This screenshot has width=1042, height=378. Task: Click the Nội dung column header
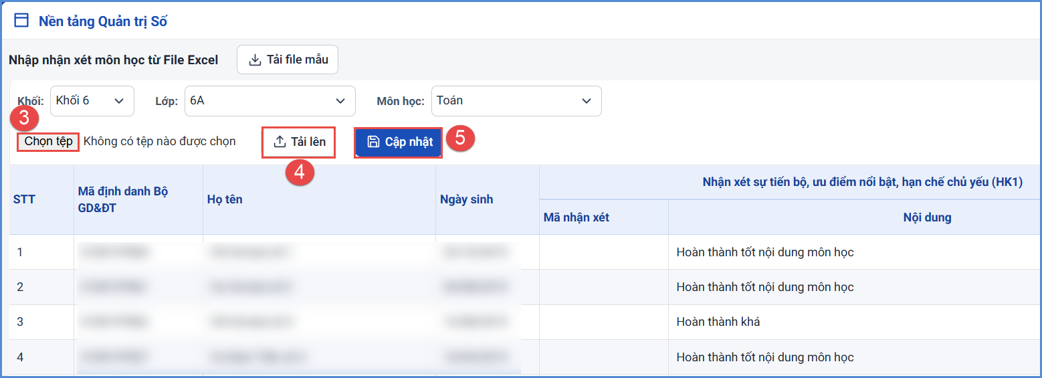point(927,217)
